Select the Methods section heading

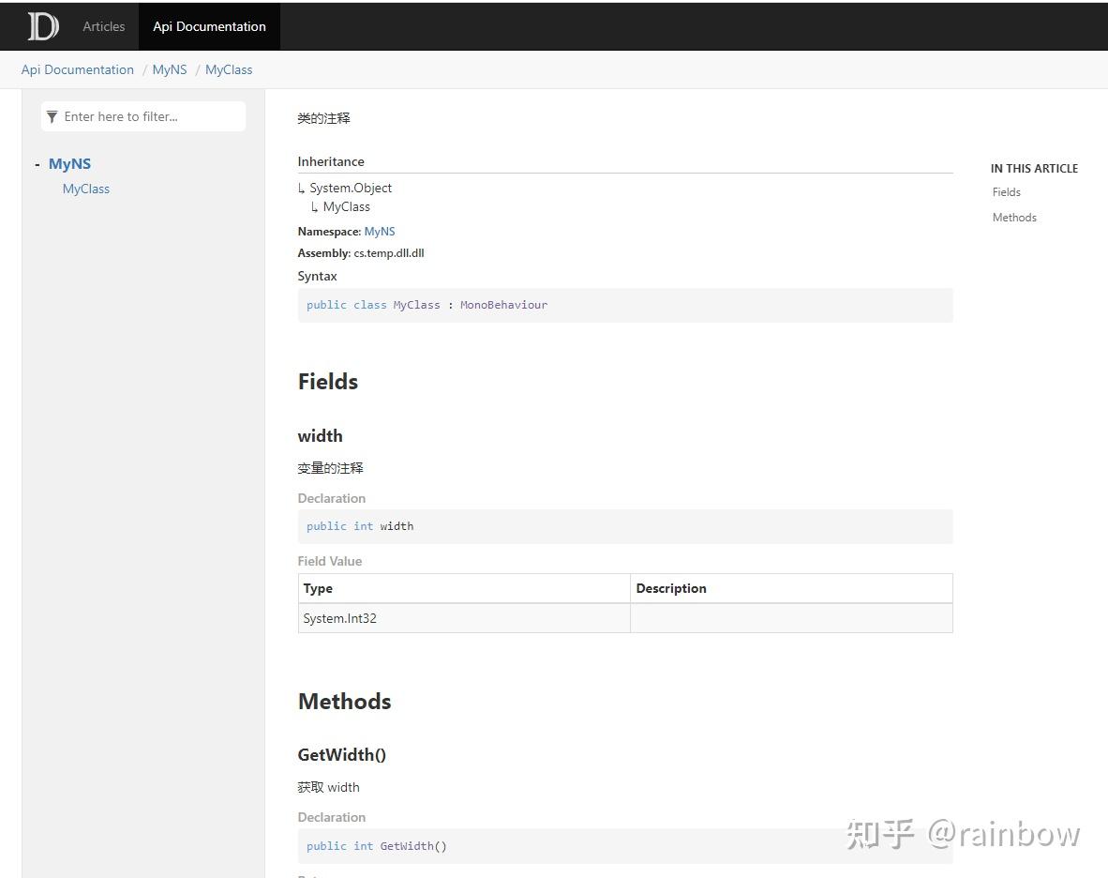point(344,701)
